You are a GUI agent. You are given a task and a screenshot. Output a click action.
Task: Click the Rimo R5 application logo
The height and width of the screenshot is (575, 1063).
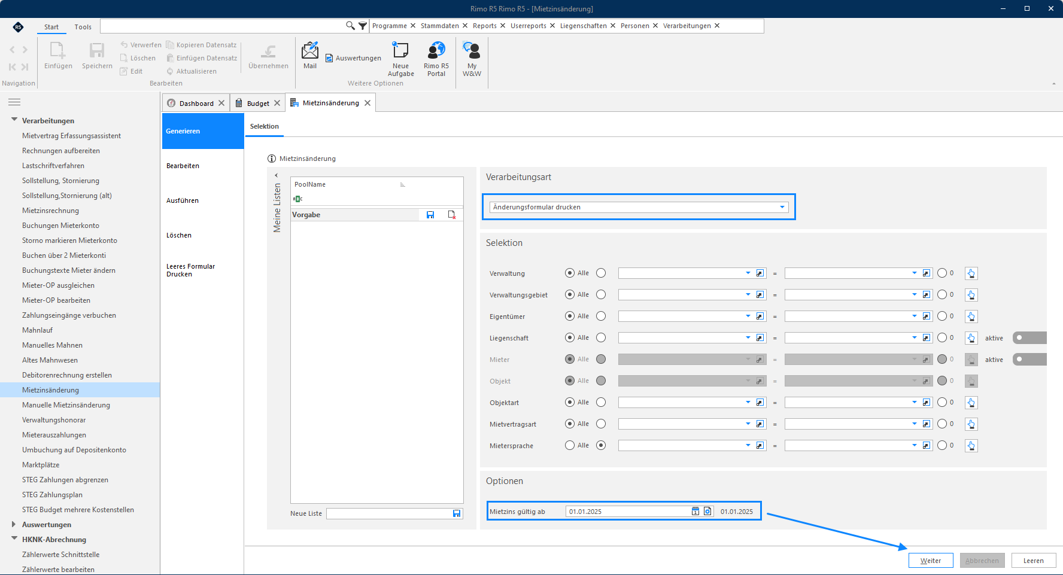18,27
